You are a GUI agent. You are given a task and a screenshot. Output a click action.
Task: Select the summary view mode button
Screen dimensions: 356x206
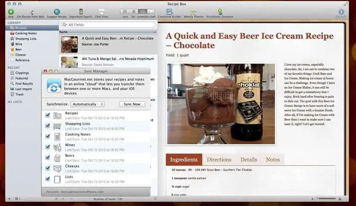click(x=142, y=11)
